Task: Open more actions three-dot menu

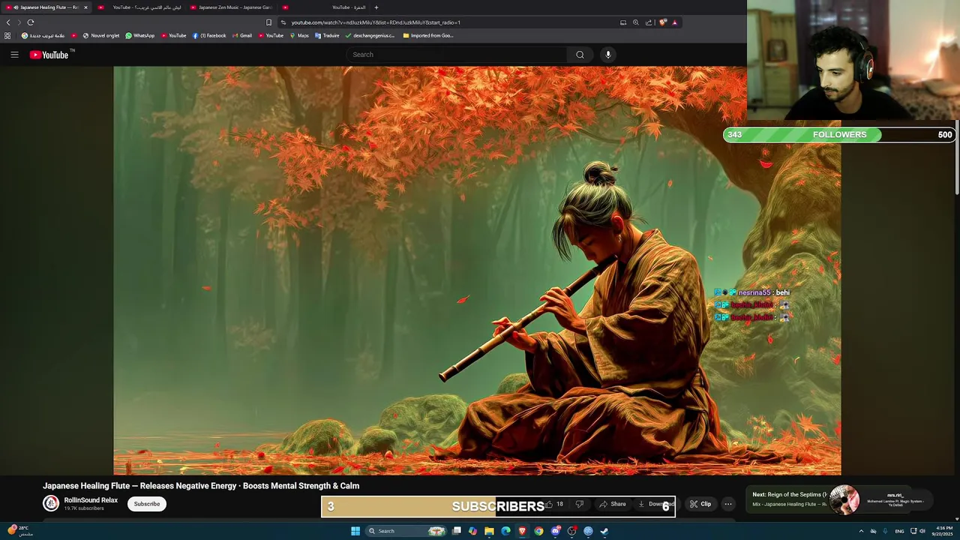Action: (728, 504)
